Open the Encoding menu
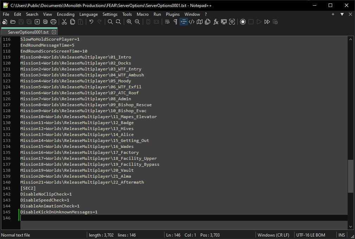Image resolution: width=355 pixels, height=239 pixels. point(66,14)
